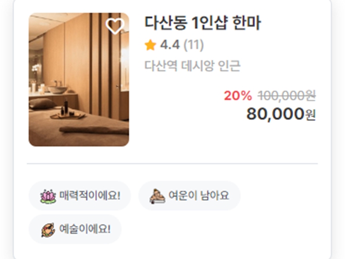Click the horizontal divider above the tags
Screen dimensions: 346x259
pyautogui.click(x=172, y=163)
